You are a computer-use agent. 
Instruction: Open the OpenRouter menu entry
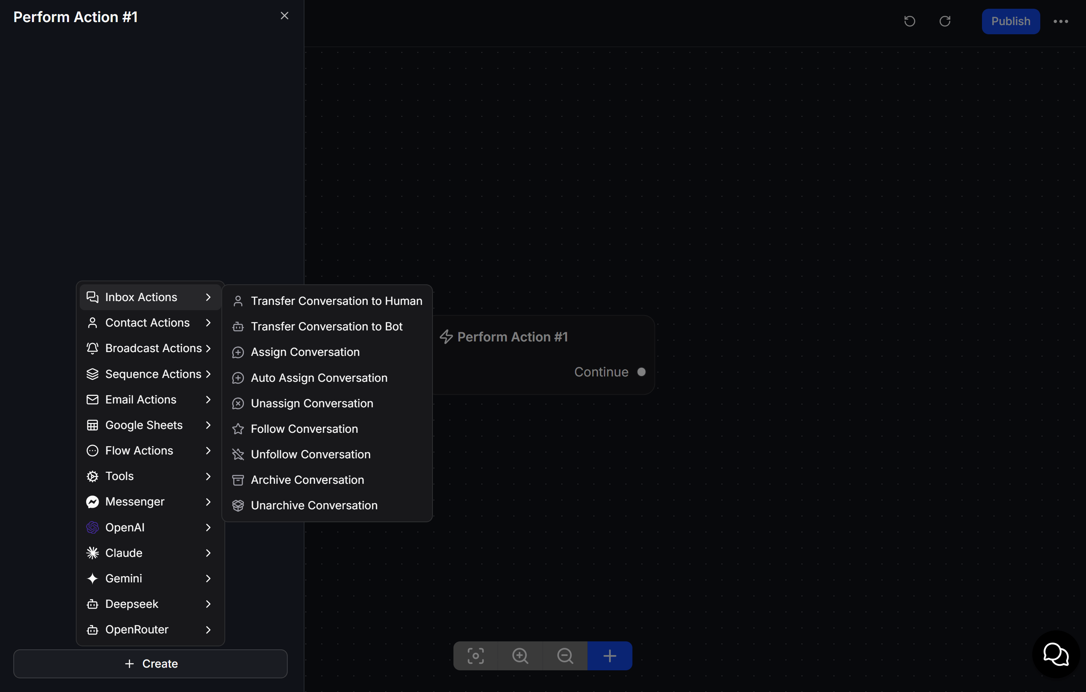[150, 629]
